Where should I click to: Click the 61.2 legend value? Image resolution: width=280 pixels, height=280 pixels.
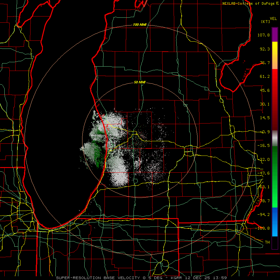265,77
